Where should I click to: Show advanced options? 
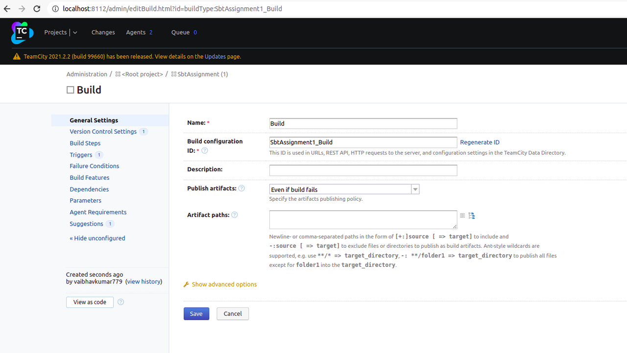coord(224,284)
